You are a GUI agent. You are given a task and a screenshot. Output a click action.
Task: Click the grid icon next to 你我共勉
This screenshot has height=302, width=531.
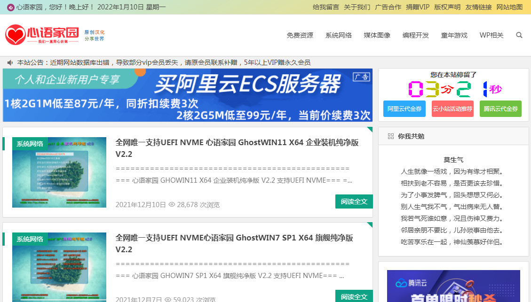tap(390, 136)
